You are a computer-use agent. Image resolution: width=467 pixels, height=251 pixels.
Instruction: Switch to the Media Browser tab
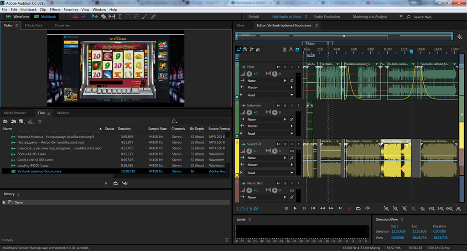pos(15,113)
